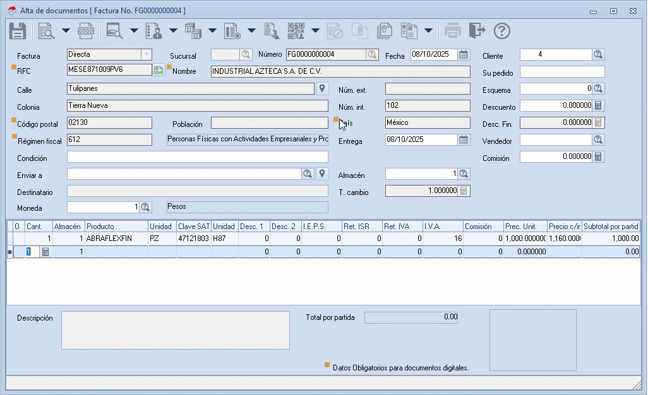Expand the Factura type dropdown showing Directa
The width and height of the screenshot is (648, 395).
[x=146, y=55]
